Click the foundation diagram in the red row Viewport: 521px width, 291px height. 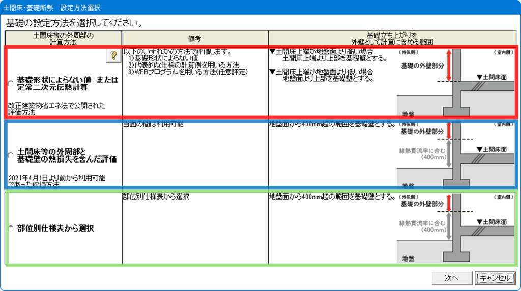(x=455, y=83)
